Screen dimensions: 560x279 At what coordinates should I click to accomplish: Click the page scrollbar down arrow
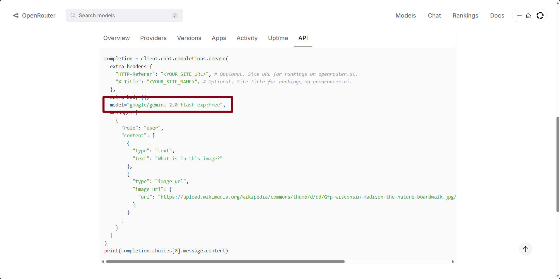(558, 276)
